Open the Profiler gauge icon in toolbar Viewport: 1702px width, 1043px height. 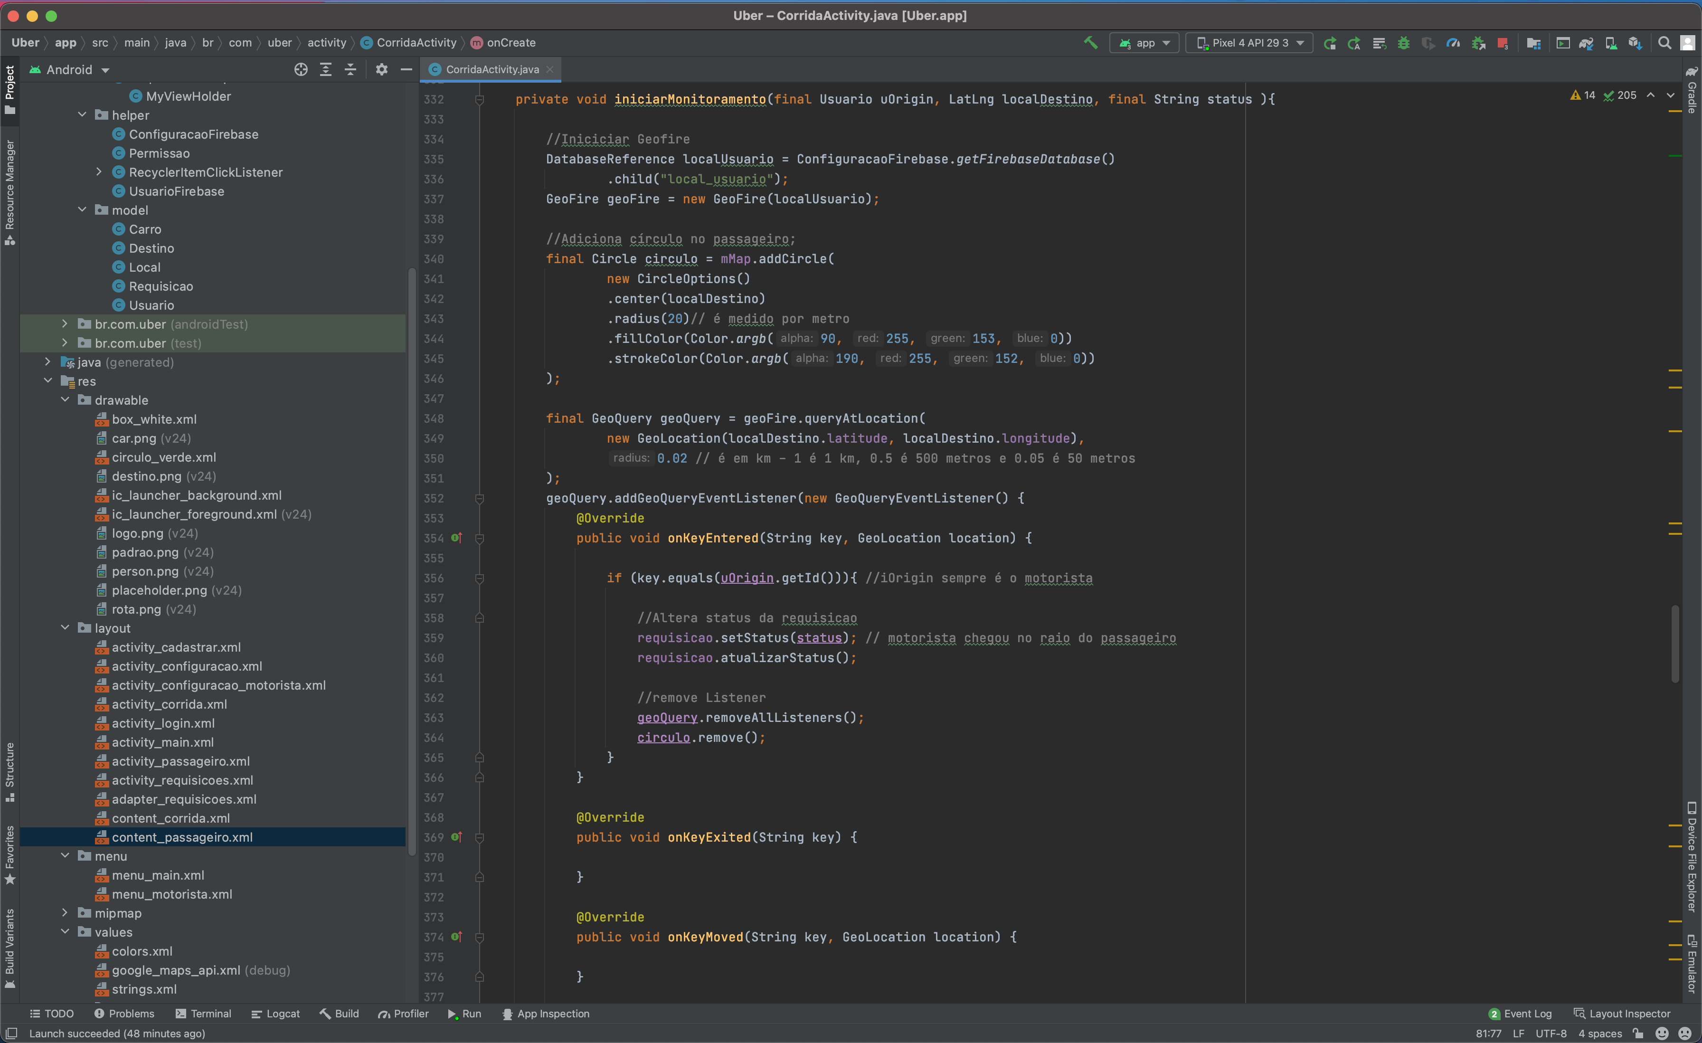pos(1453,43)
